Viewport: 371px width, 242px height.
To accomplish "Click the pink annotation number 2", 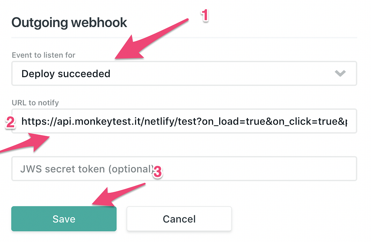I will tap(10, 122).
